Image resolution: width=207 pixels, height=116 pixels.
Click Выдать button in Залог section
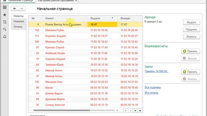coord(191,79)
